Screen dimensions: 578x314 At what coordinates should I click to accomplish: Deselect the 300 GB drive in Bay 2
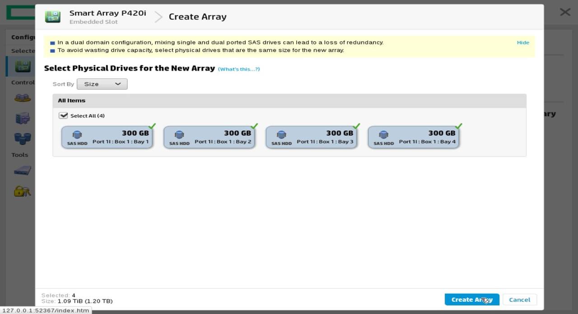[x=209, y=137]
